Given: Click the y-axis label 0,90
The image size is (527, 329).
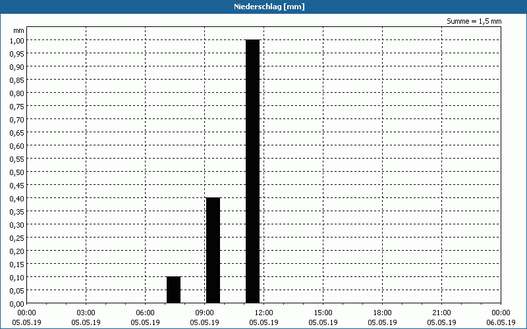Looking at the screenshot, I should click(16, 67).
